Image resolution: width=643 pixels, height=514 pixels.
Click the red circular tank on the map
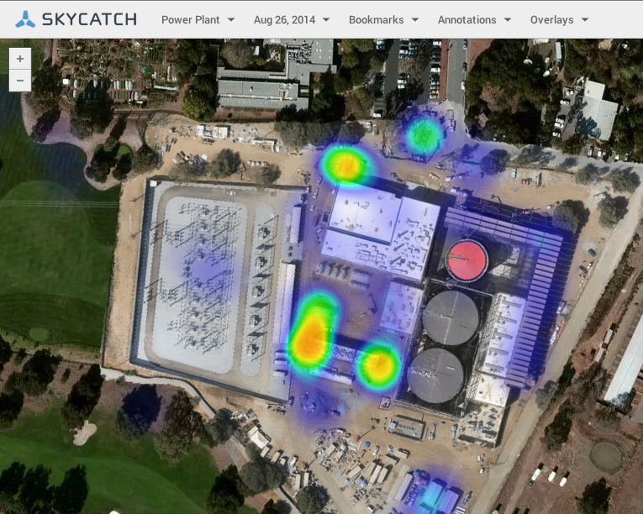[466, 261]
